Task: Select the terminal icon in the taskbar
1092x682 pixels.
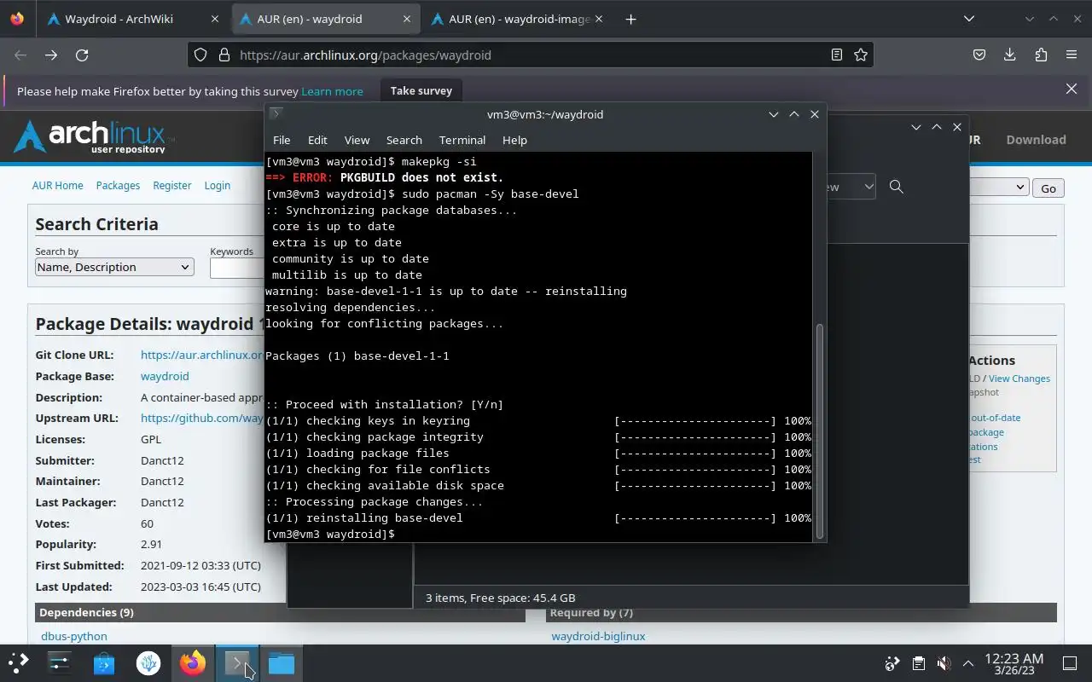Action: click(237, 662)
